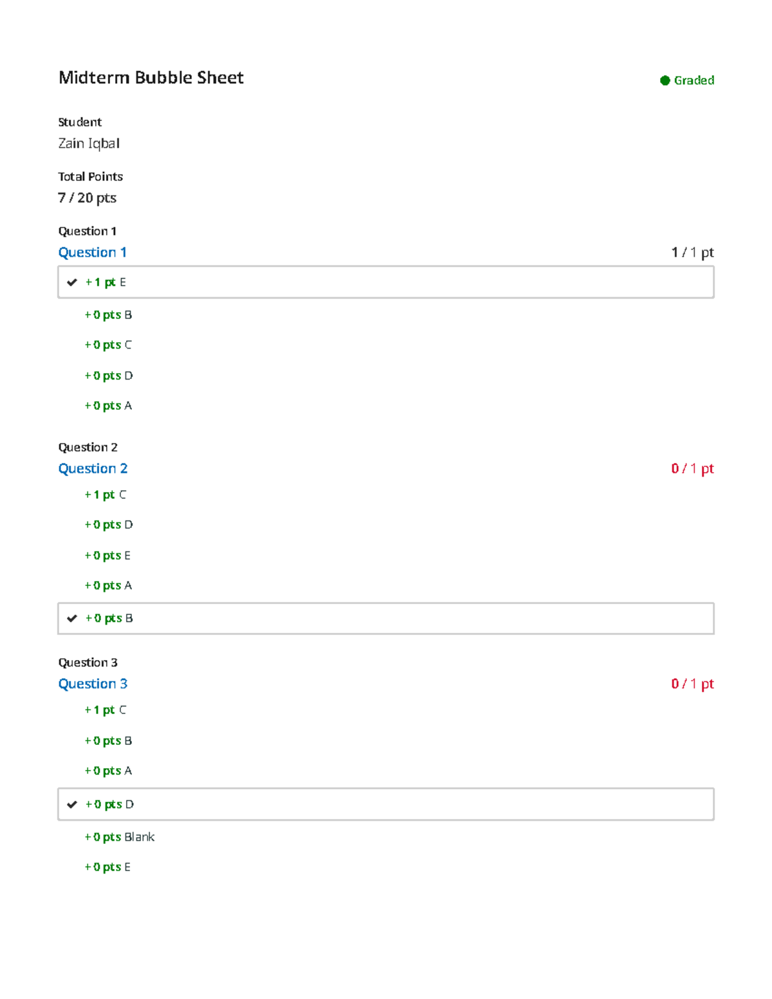Click the checkmark on Question 1 option E

tap(72, 282)
